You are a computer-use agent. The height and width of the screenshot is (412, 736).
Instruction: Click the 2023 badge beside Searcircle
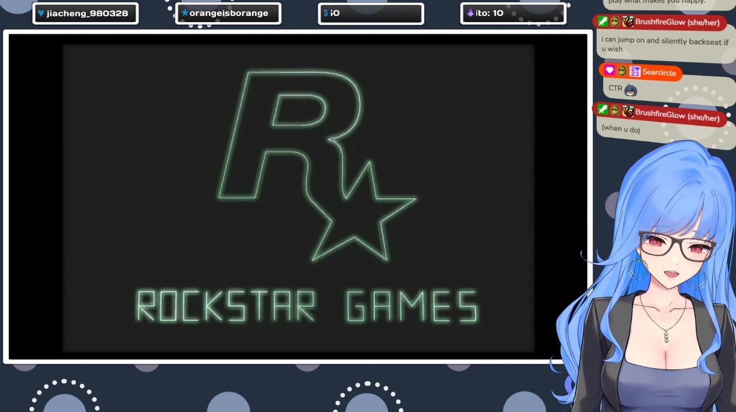click(x=635, y=71)
